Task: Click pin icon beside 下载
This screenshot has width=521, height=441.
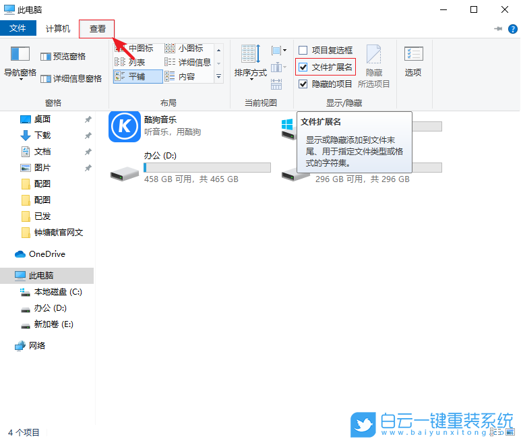Action: (x=88, y=136)
